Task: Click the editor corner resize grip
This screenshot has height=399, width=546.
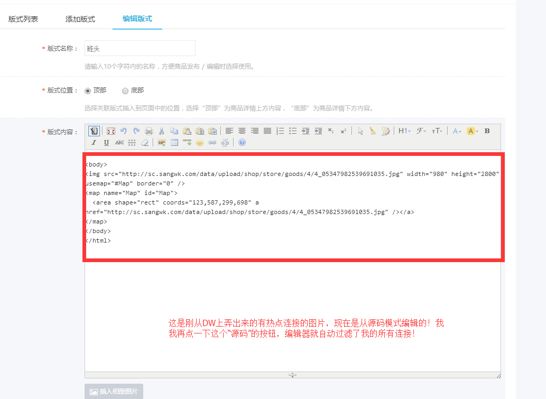Action: (498, 376)
